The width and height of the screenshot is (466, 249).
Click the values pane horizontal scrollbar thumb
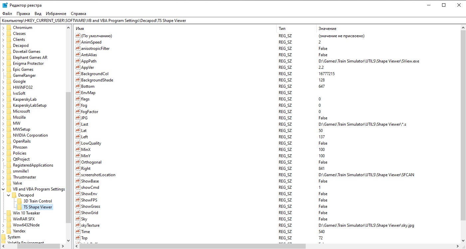pyautogui.click(x=192, y=246)
